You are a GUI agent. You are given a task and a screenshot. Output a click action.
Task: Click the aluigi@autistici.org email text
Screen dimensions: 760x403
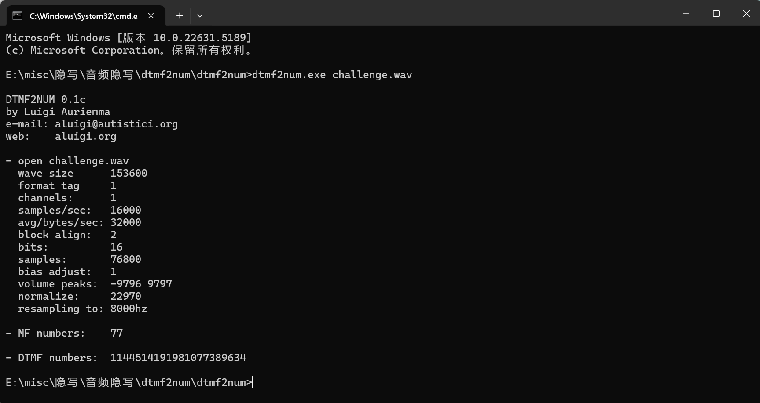point(116,124)
